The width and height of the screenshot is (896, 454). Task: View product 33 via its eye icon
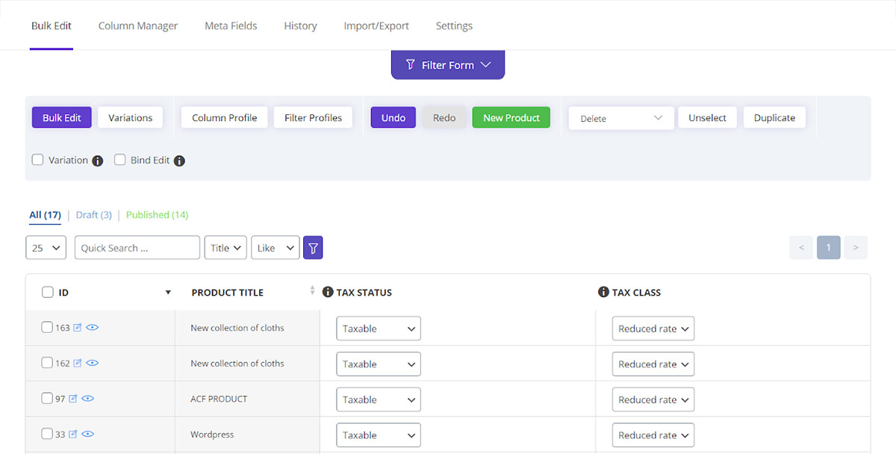(x=87, y=434)
